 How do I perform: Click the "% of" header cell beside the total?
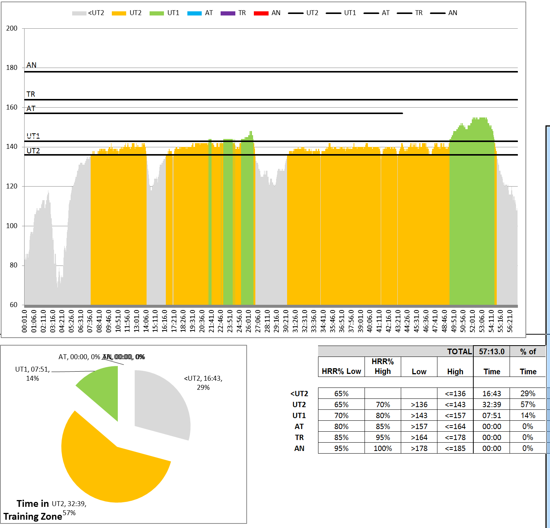pyautogui.click(x=528, y=352)
